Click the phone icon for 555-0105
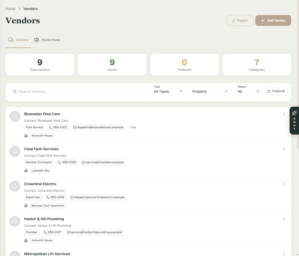299x256 pixels. [60, 162]
